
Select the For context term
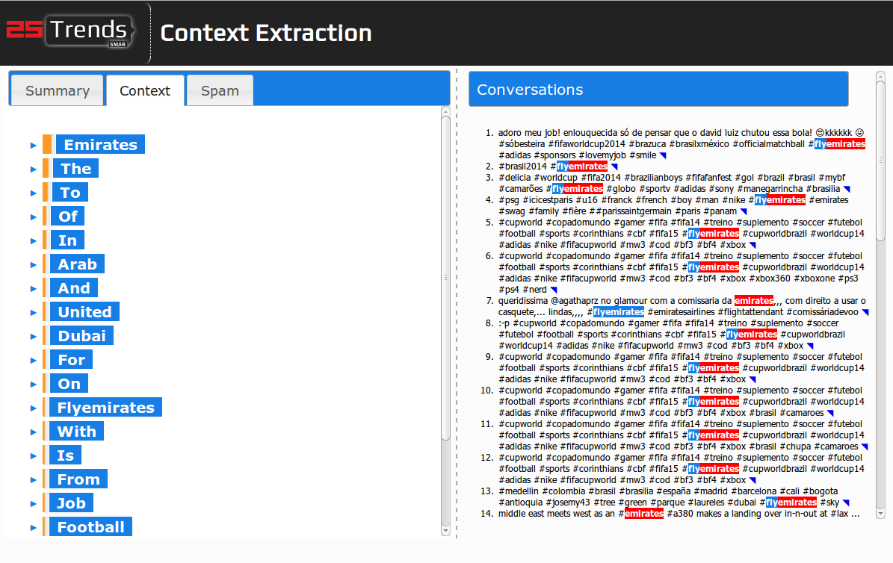[71, 360]
